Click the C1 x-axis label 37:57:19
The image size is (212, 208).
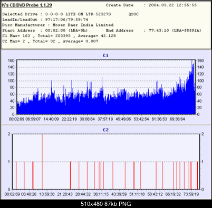click(x=105, y=119)
